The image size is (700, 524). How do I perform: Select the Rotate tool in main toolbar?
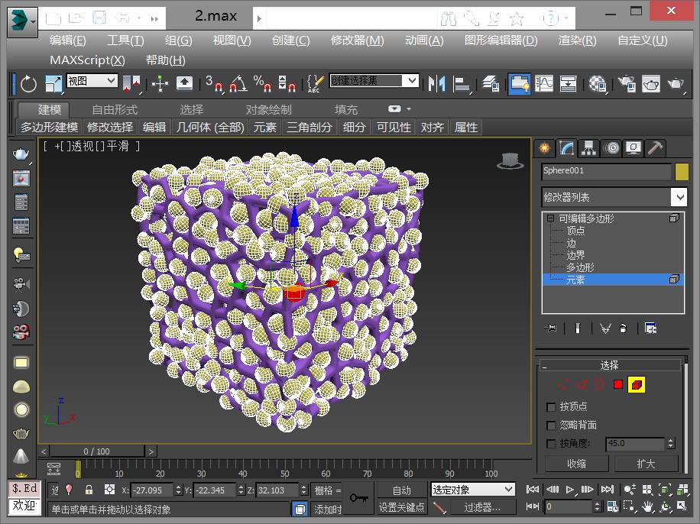pos(28,83)
